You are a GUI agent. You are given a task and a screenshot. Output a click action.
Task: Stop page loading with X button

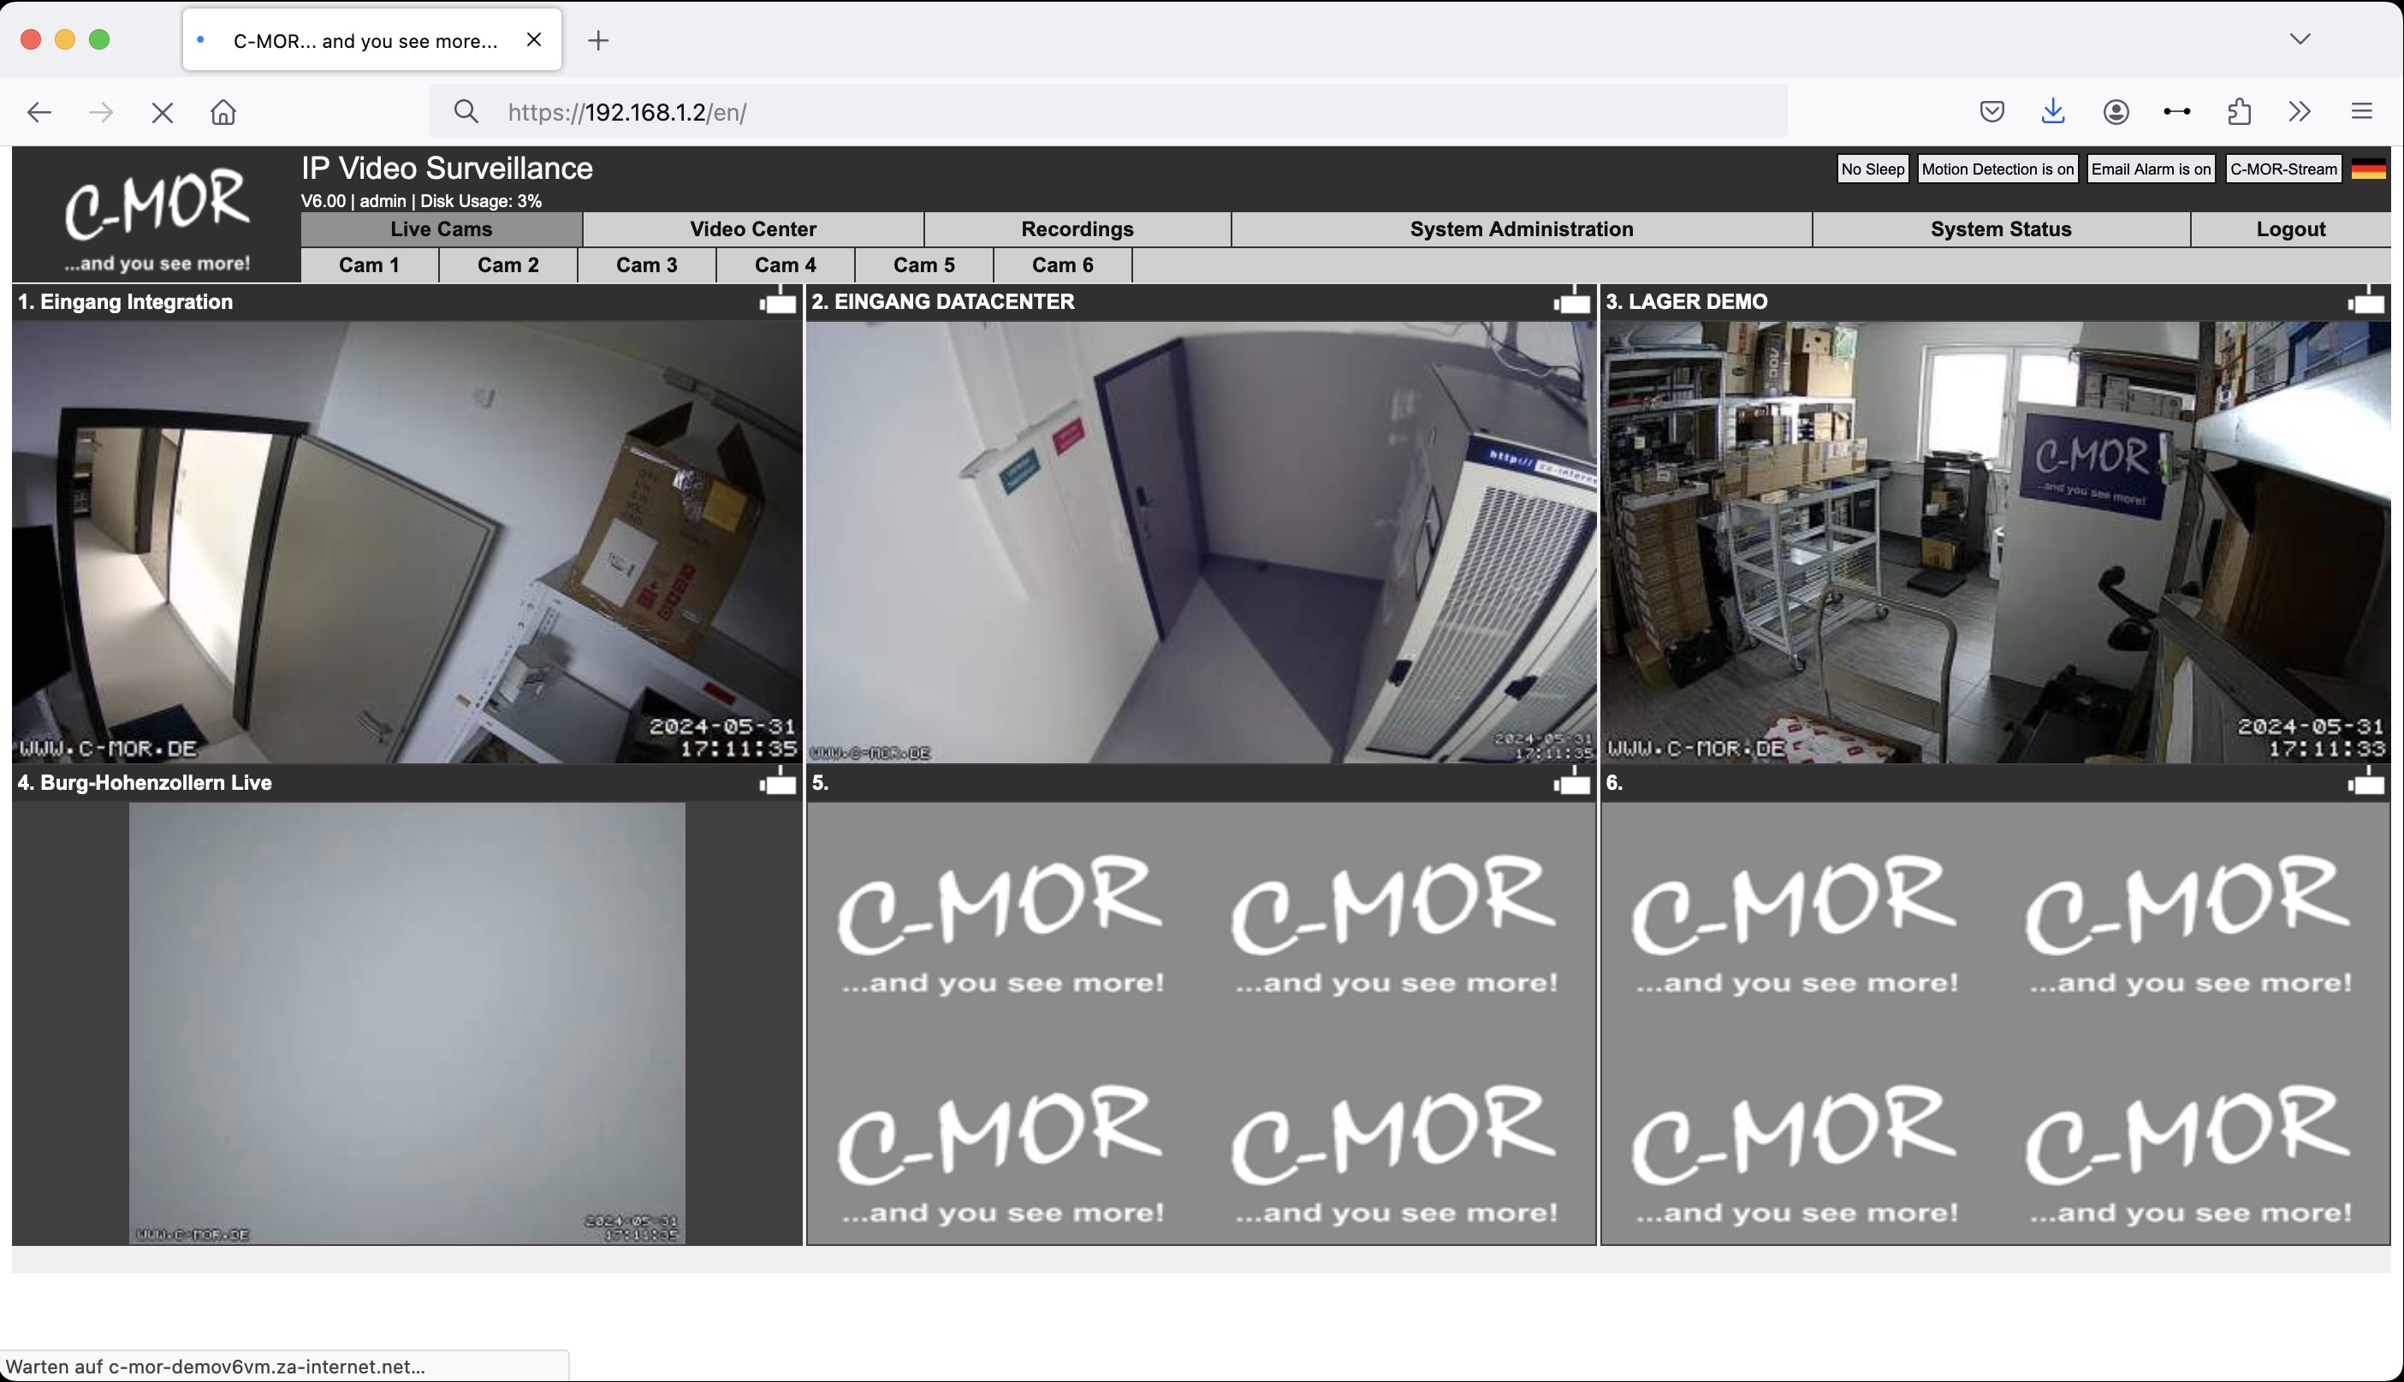[x=163, y=112]
